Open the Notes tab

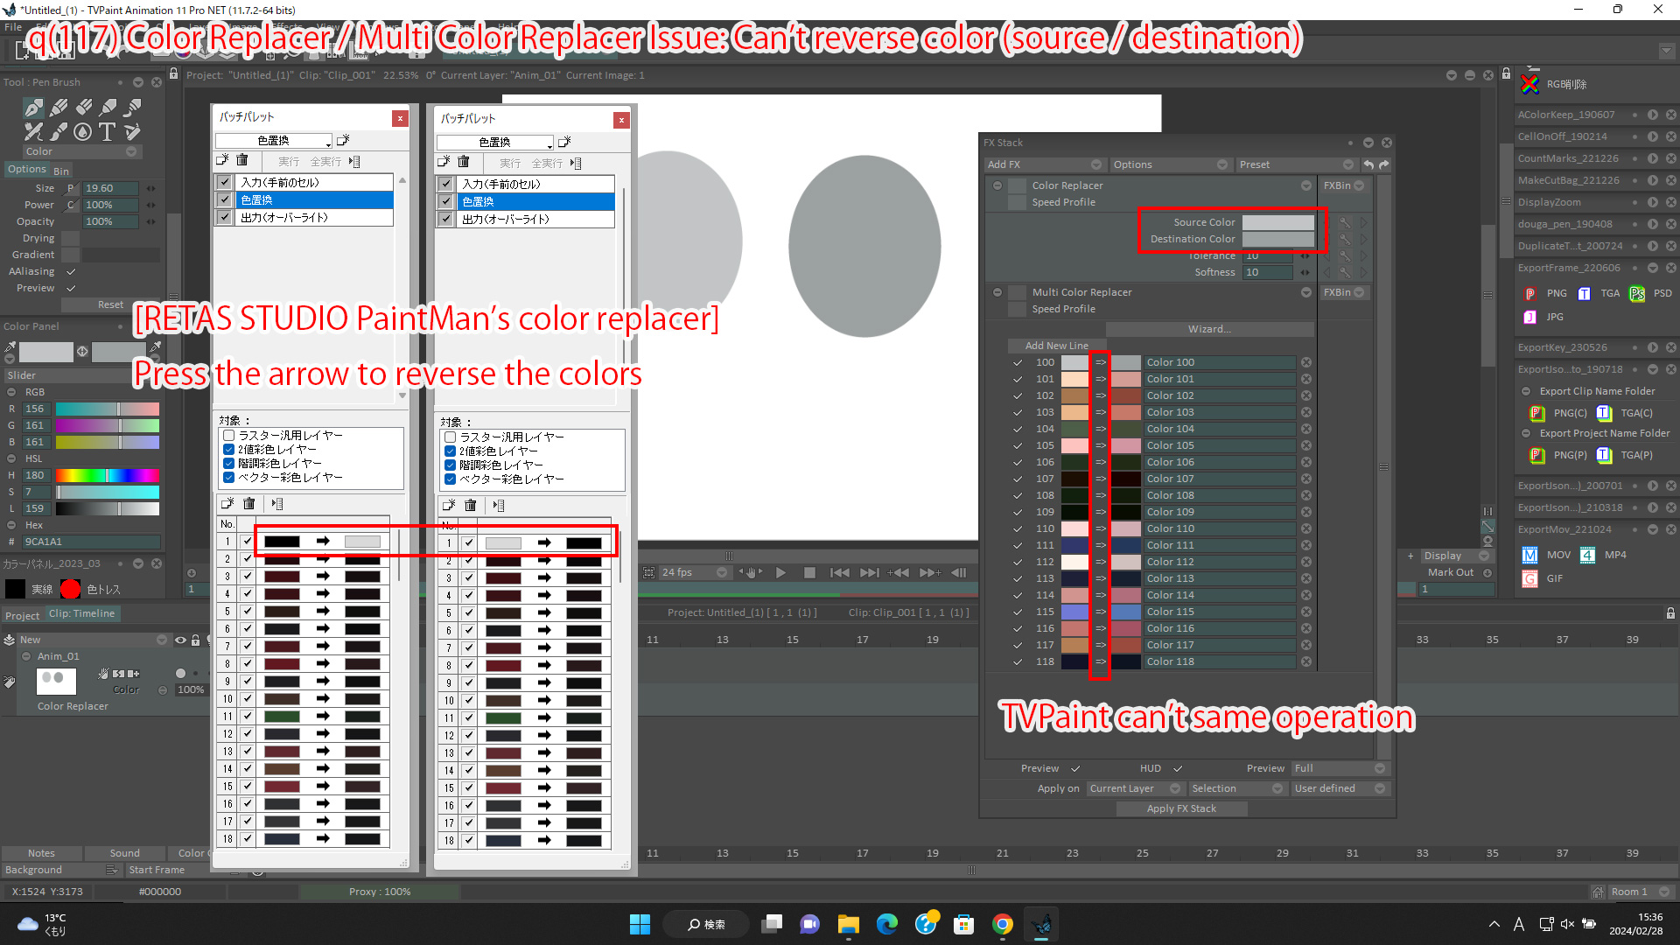coord(41,853)
